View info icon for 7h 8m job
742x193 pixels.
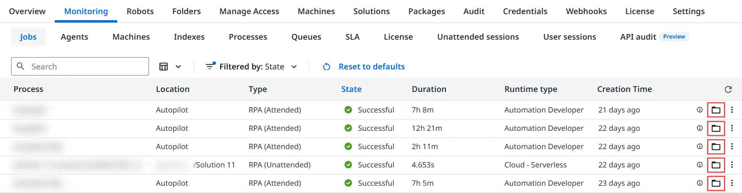pos(700,110)
